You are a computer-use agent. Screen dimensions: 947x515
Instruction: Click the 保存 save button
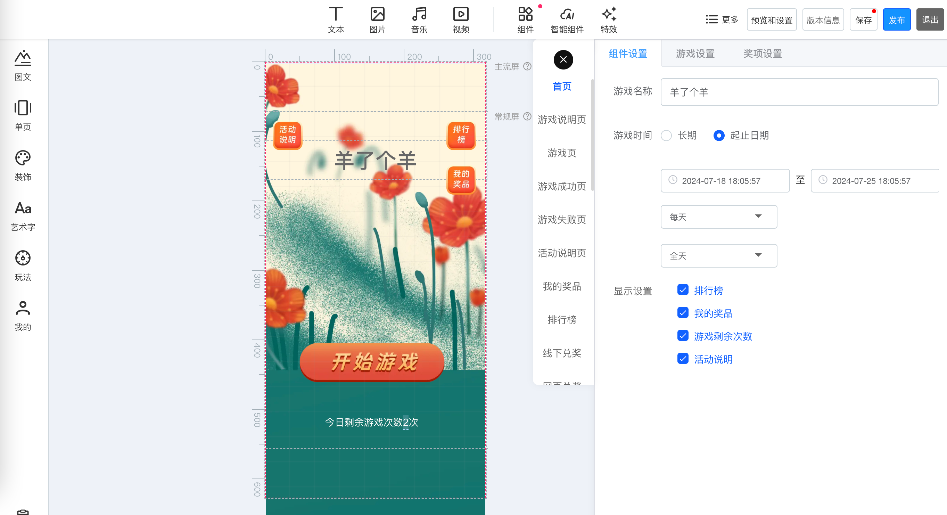tap(864, 19)
